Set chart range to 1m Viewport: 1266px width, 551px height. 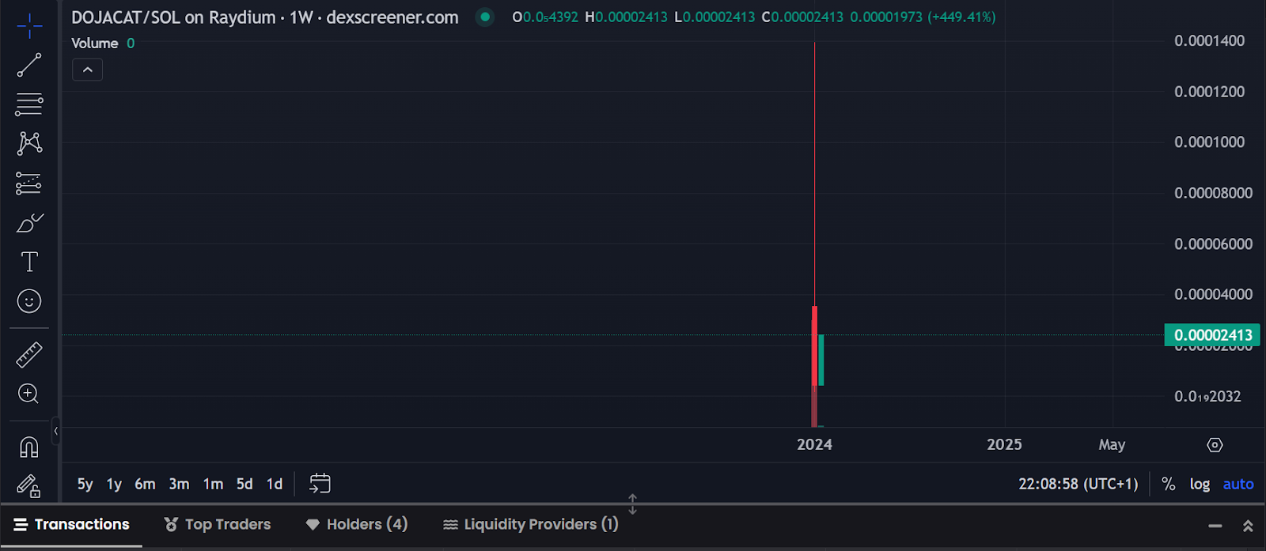[213, 484]
